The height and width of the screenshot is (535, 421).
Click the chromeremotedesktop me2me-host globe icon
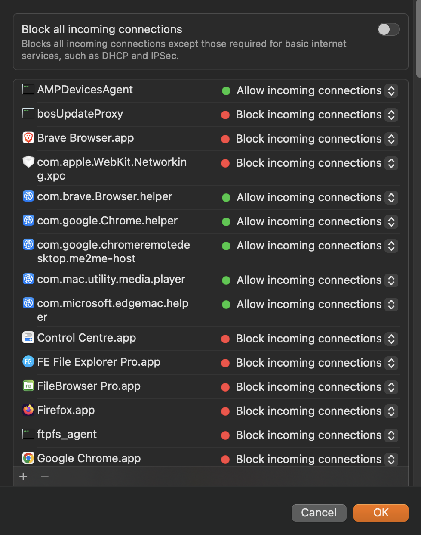(x=28, y=245)
